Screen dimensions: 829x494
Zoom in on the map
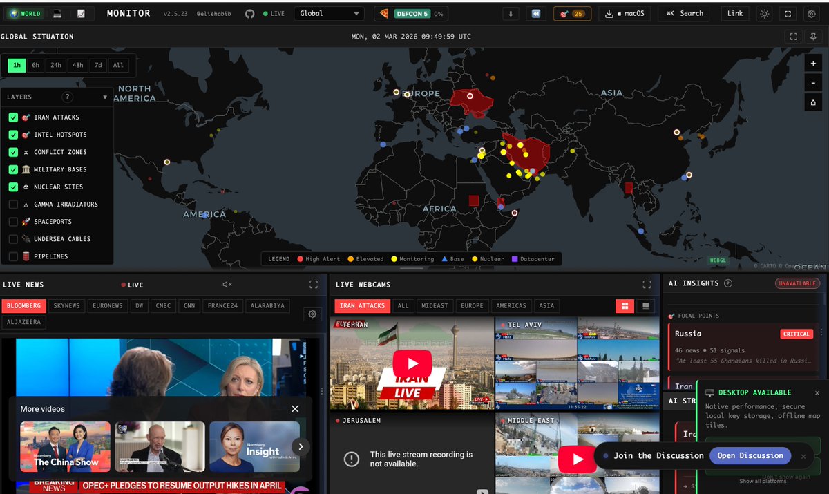click(x=813, y=64)
